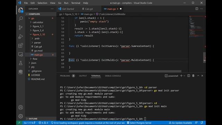The width and height of the screenshot is (222, 125).
Task: Open the Go menu
Action: pos(60,3)
